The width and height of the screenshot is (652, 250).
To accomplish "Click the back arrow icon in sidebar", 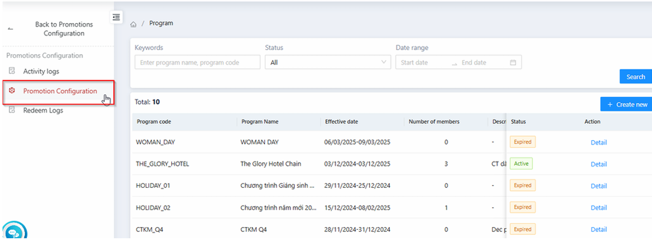I will coord(11,29).
